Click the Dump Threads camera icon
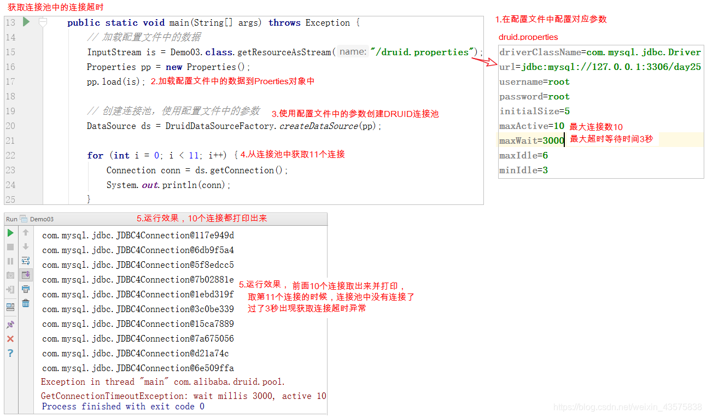Image resolution: width=707 pixels, height=417 pixels. point(10,275)
